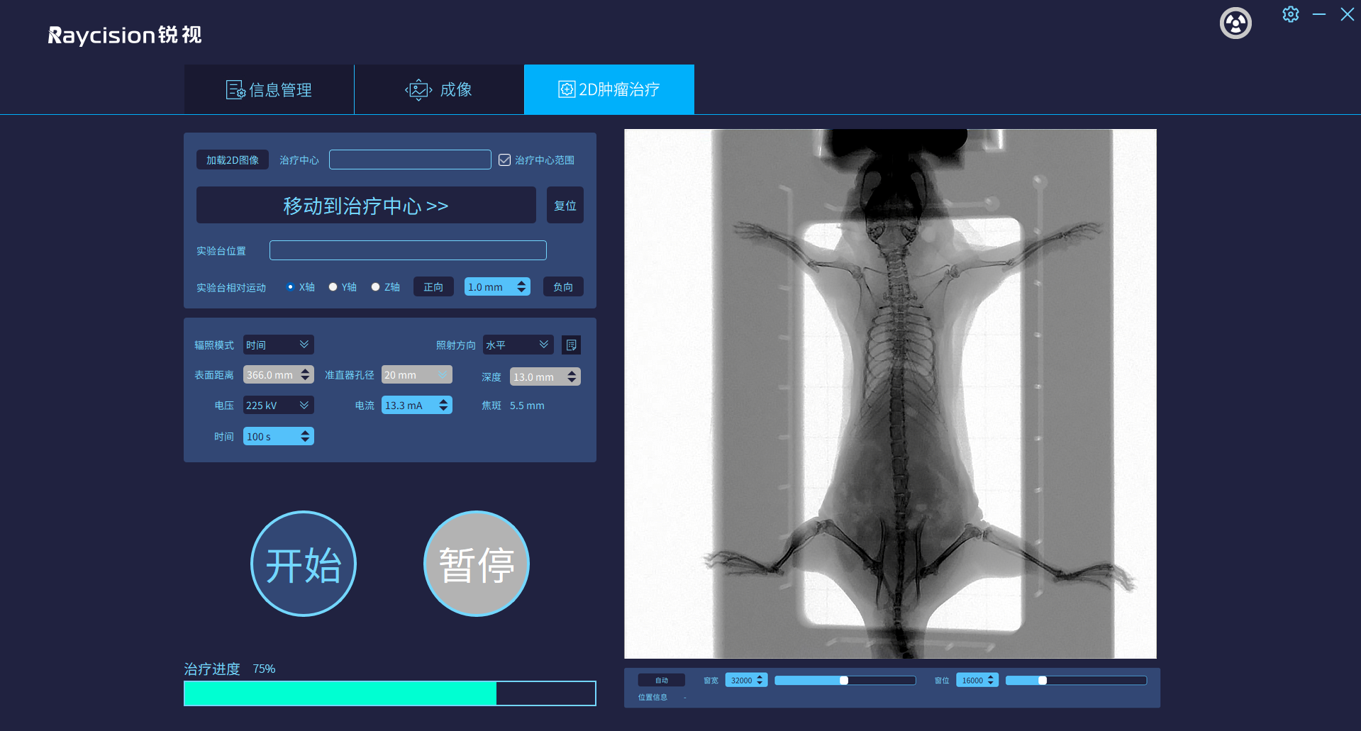Minimize the application window
This screenshot has width=1361, height=731.
(x=1319, y=14)
